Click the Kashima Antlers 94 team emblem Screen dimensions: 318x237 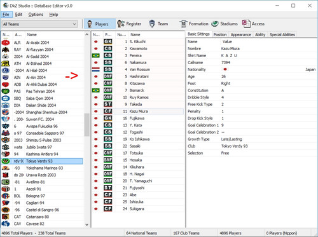(6, 154)
